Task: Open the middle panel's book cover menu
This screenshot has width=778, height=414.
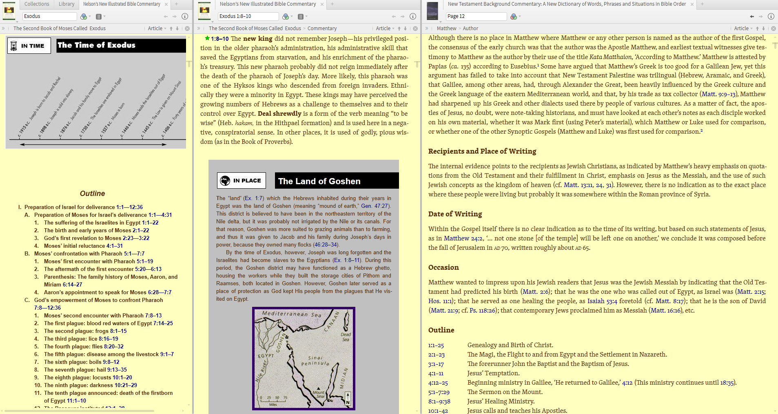Action: [204, 11]
